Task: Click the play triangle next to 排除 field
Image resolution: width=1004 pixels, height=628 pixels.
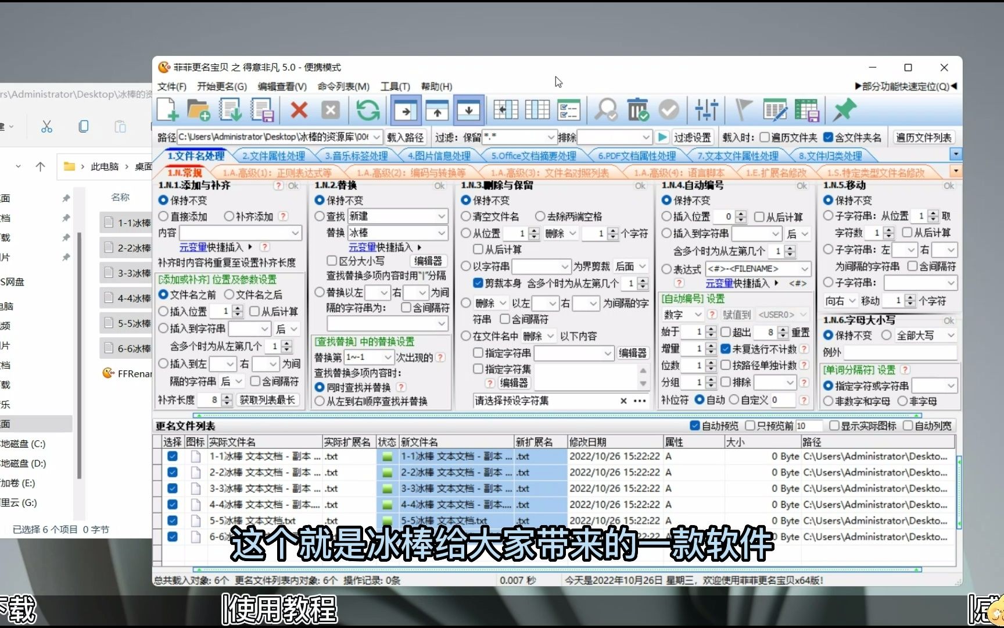Action: click(662, 137)
